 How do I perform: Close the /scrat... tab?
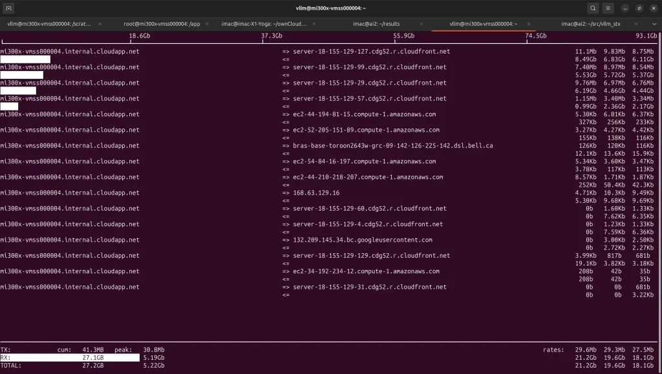pos(100,24)
